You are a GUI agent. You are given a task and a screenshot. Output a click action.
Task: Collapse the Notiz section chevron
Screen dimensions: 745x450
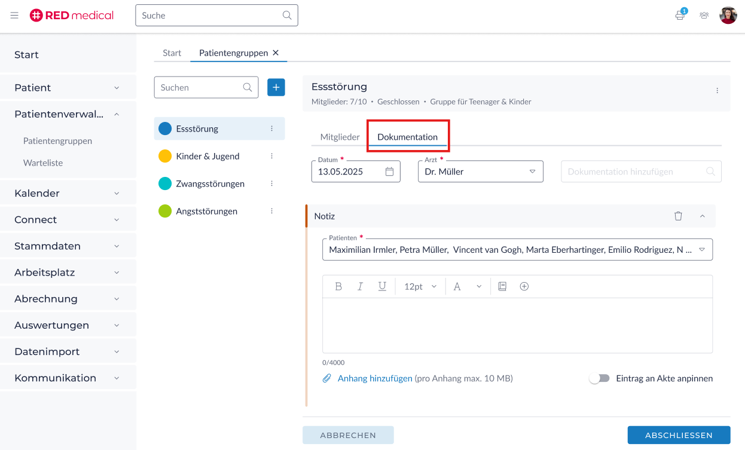click(703, 216)
